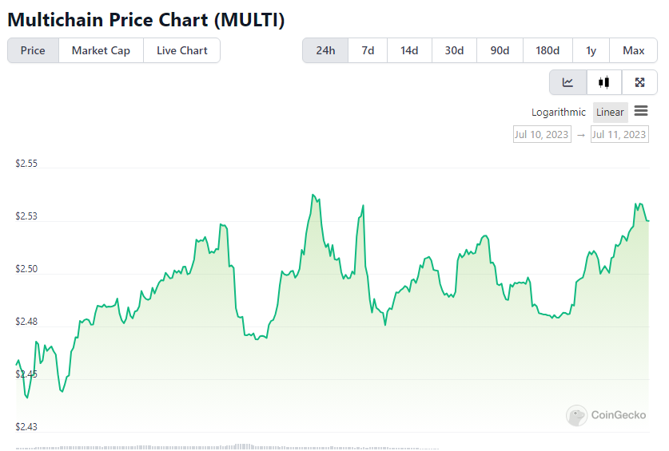The image size is (669, 451).
Task: Click the volume range navigator bar
Action: (228, 447)
